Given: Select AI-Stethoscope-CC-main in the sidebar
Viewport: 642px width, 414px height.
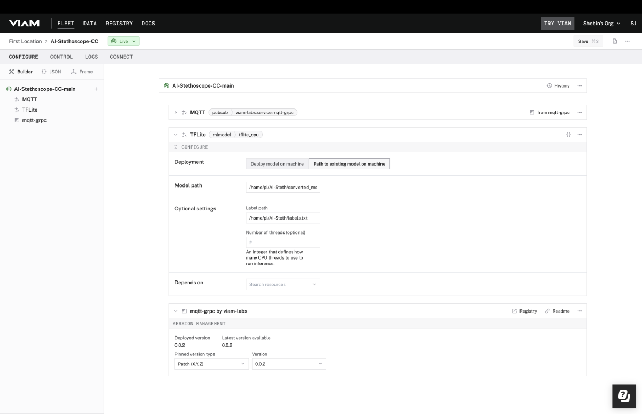Looking at the screenshot, I should tap(41, 89).
